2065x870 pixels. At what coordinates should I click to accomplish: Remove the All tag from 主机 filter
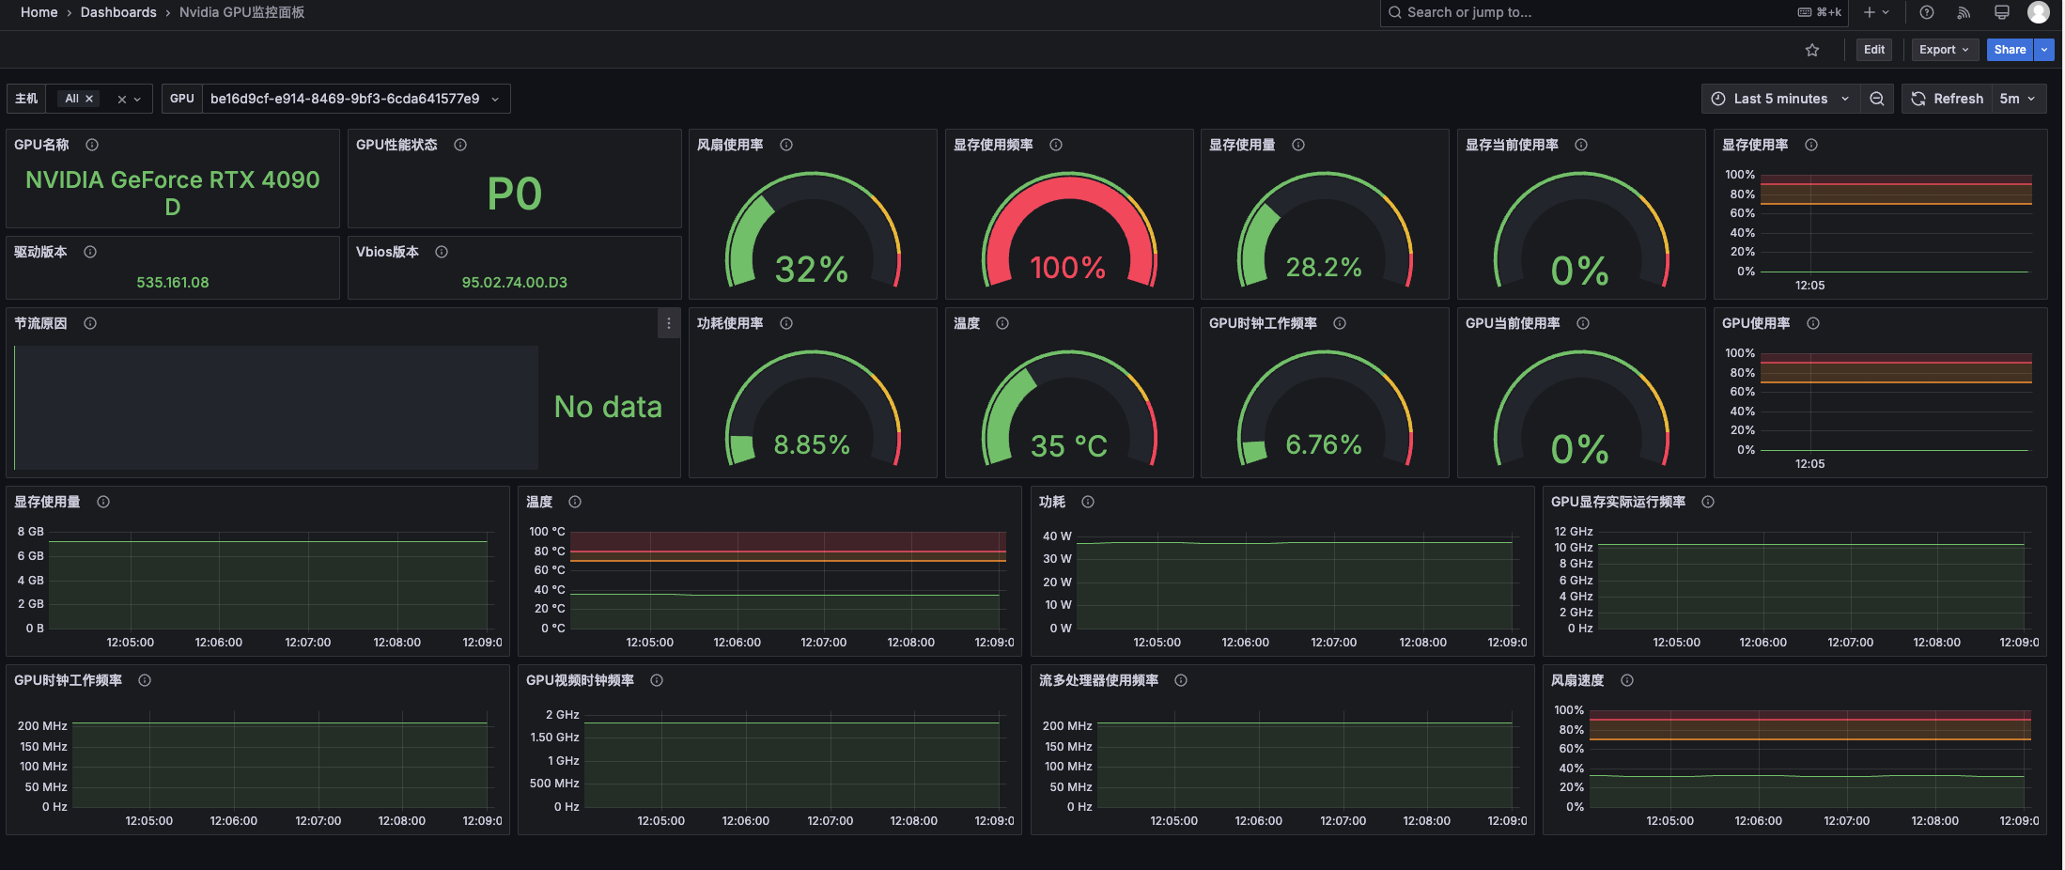point(90,98)
